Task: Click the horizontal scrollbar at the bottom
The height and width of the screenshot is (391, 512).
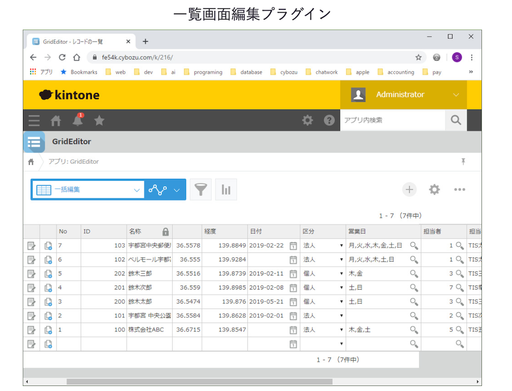Action: [x=199, y=381]
